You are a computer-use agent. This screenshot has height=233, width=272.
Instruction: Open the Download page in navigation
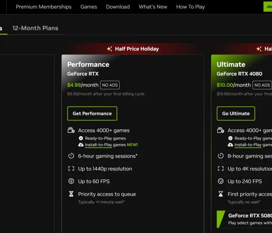click(118, 7)
